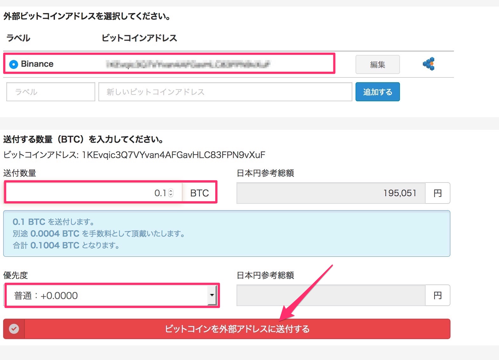Click the checkmark icon on the red send button

pyautogui.click(x=14, y=329)
